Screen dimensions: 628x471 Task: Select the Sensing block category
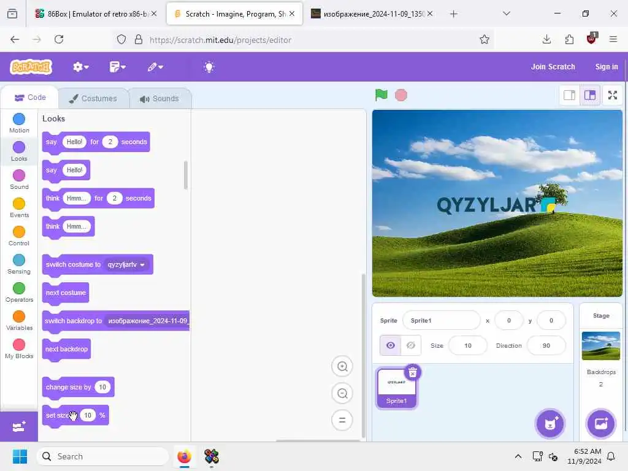pos(19,264)
